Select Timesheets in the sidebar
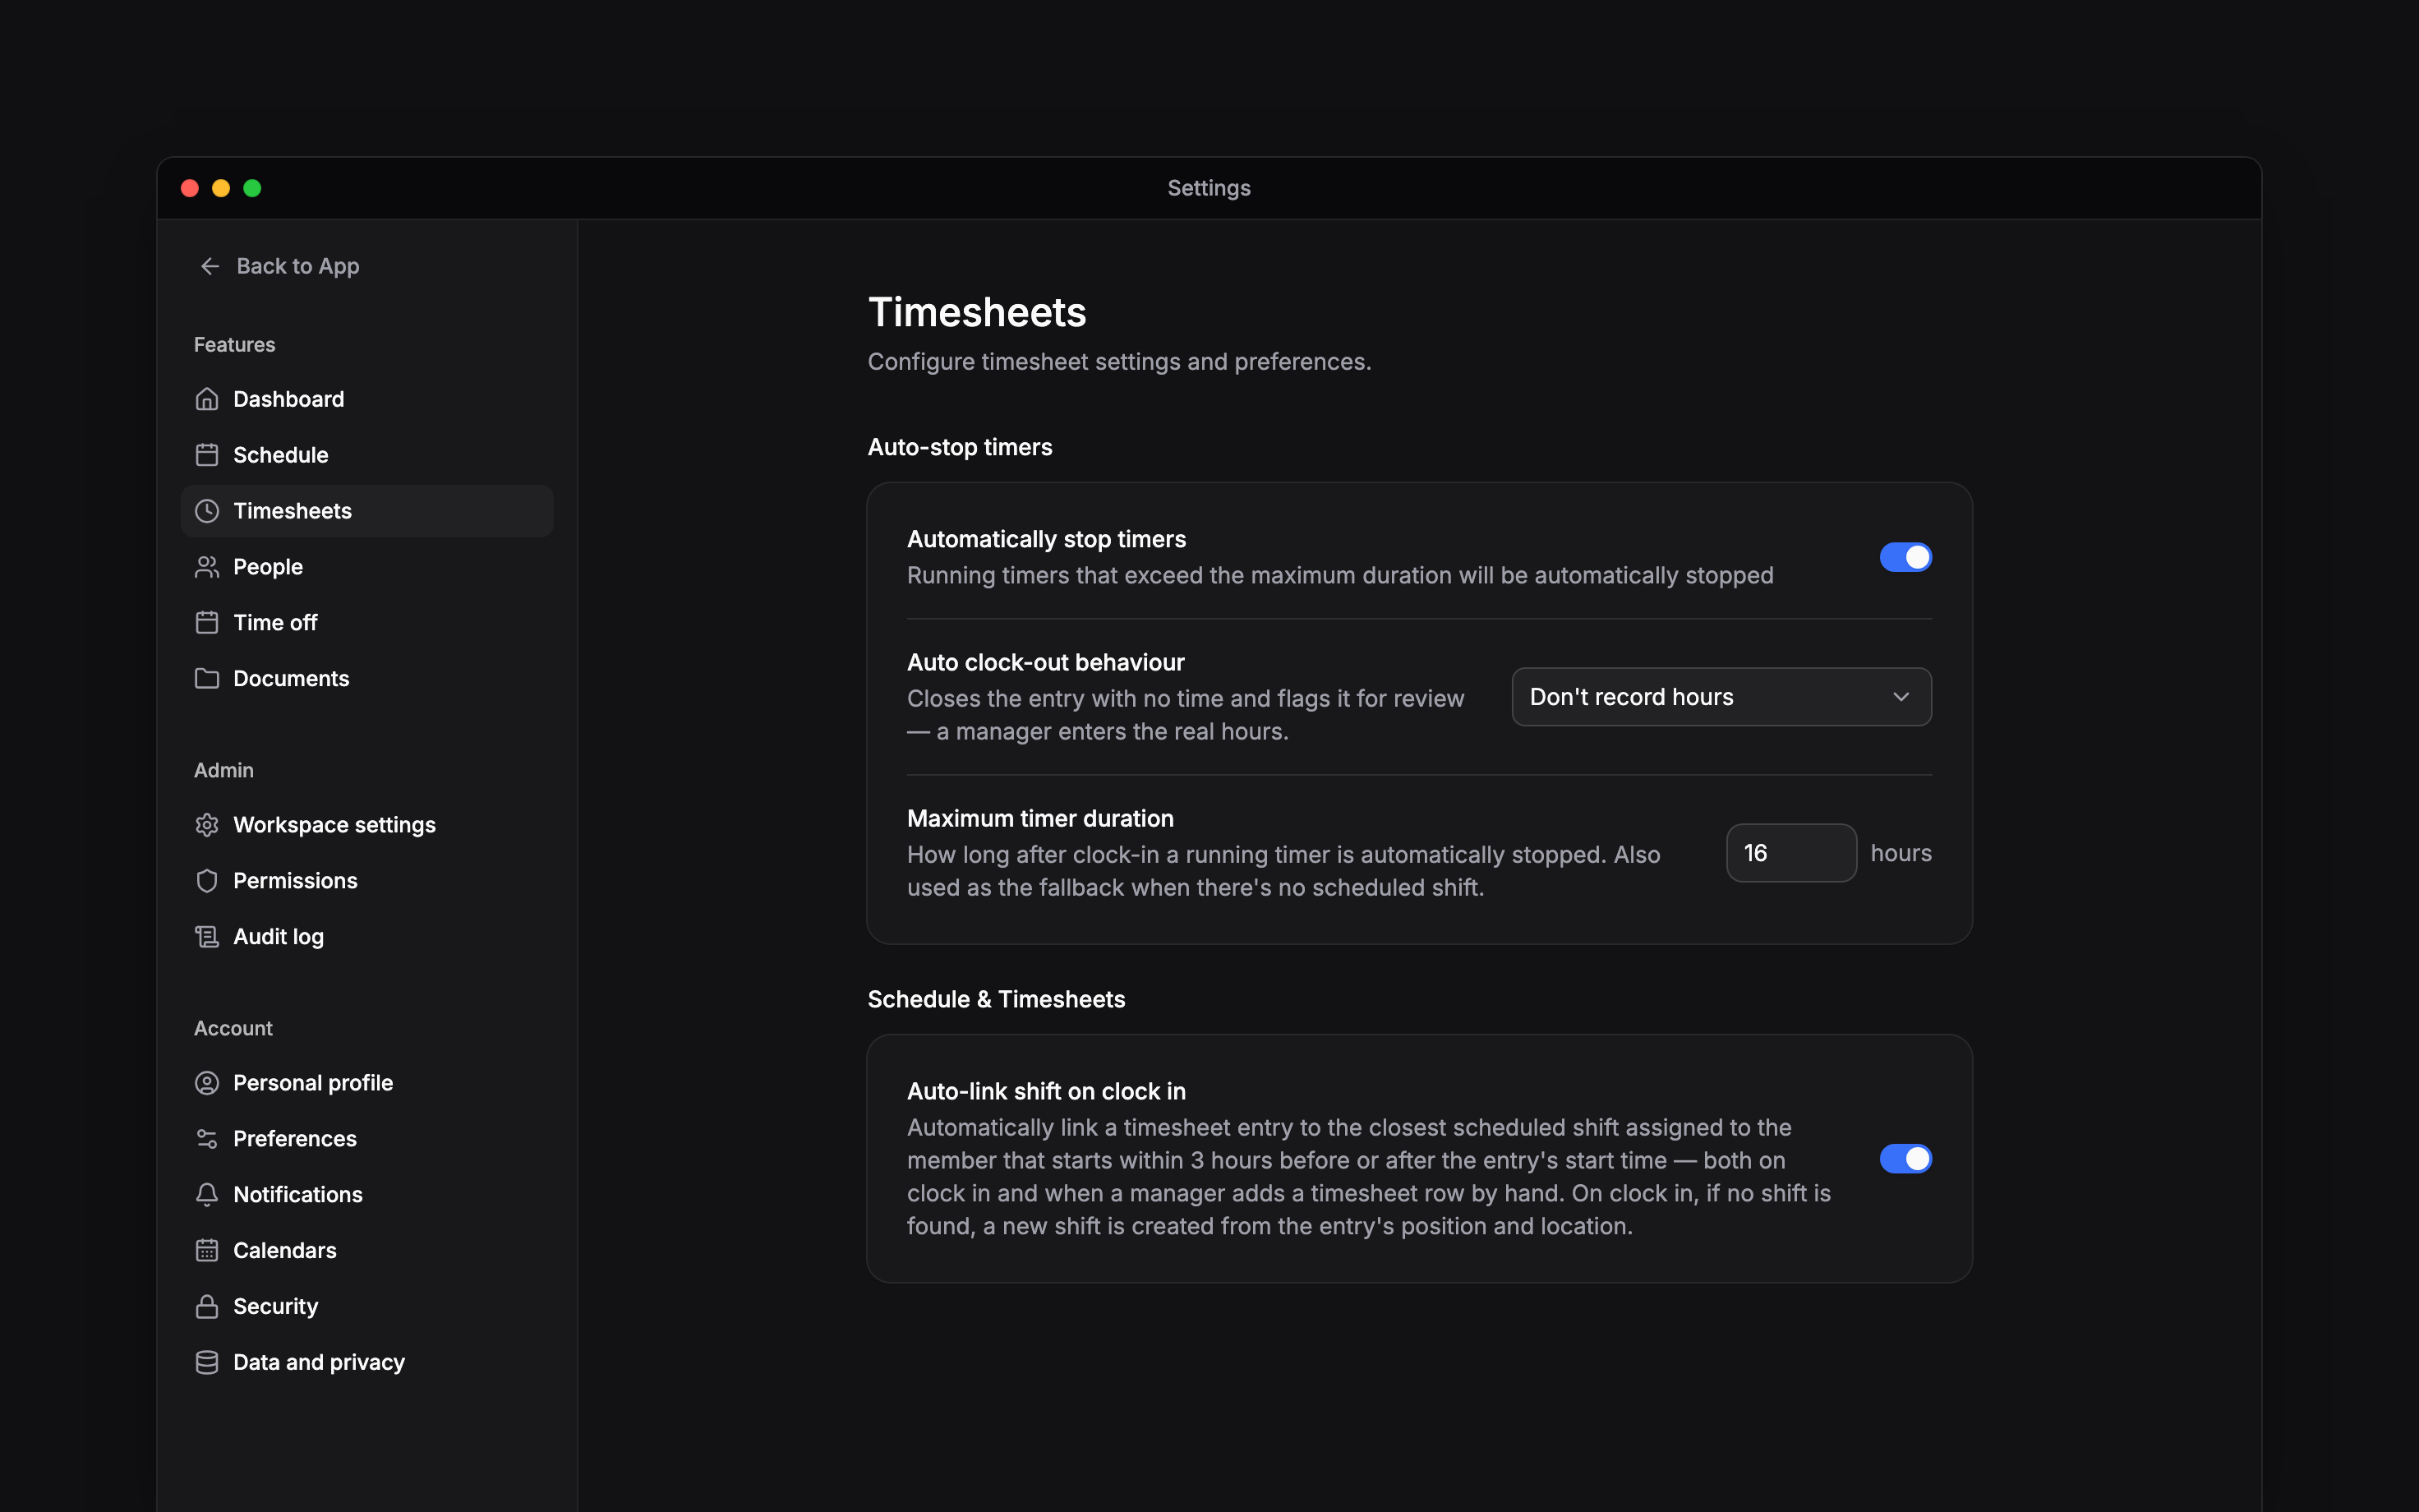The height and width of the screenshot is (1512, 2419). [366, 511]
